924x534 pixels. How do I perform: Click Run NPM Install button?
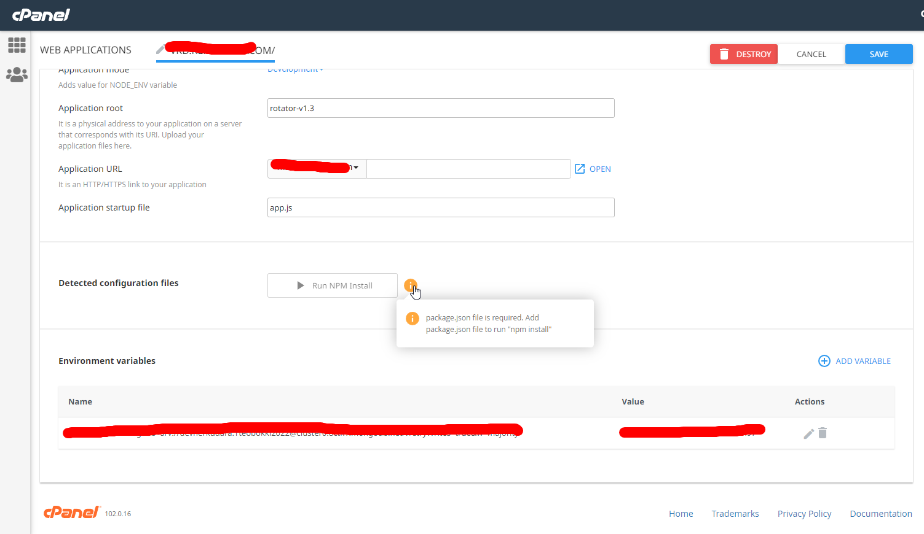(x=333, y=285)
